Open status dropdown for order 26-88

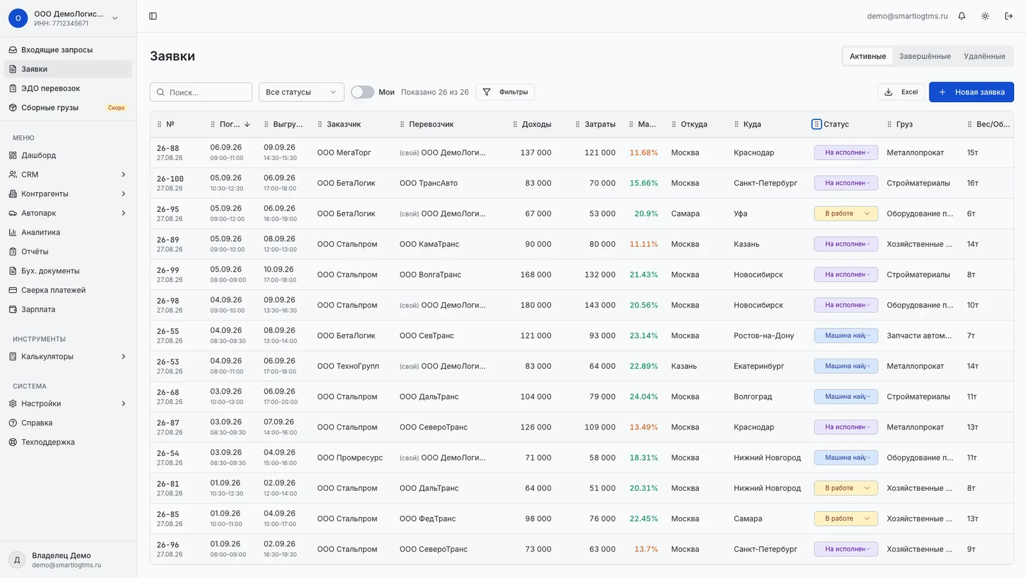(x=846, y=152)
